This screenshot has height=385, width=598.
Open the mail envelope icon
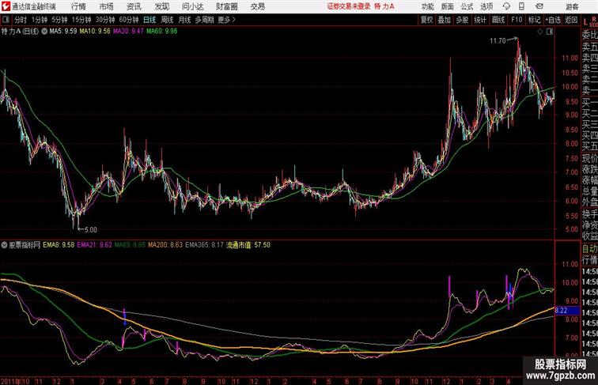pyautogui.click(x=539, y=6)
